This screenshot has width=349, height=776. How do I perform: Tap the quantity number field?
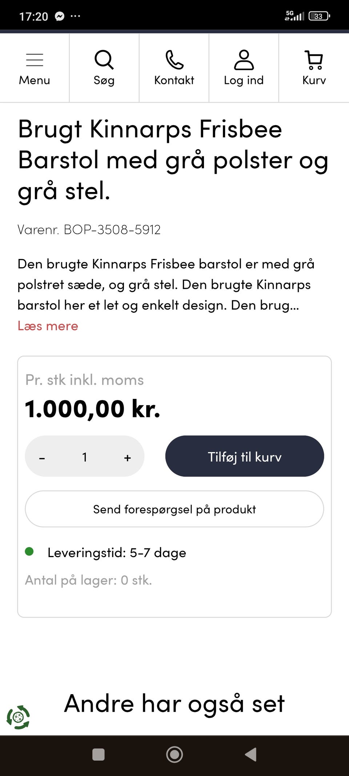(x=85, y=457)
